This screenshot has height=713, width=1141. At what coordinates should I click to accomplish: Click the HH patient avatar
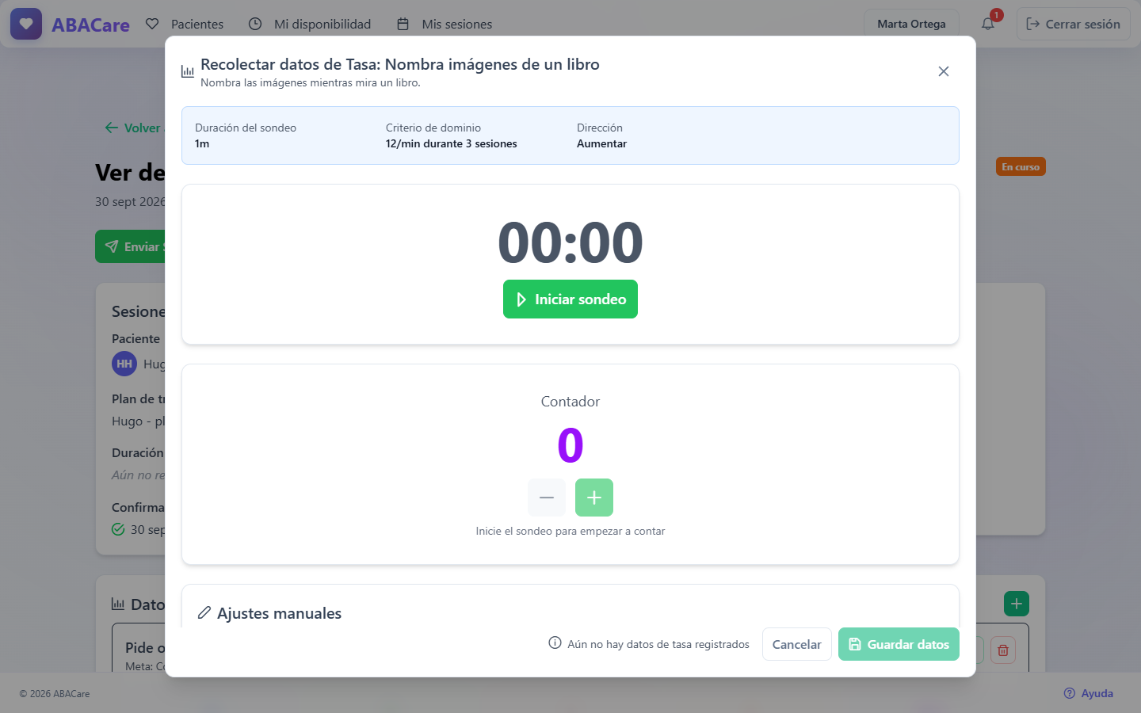124,364
